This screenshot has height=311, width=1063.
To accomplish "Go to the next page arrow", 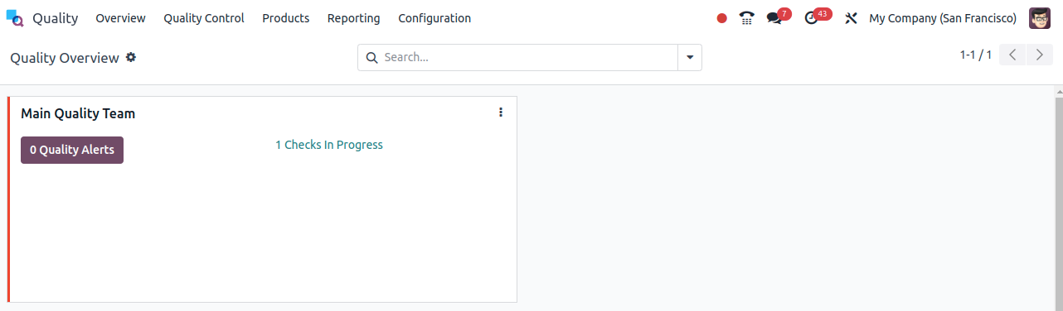I will pos(1040,55).
